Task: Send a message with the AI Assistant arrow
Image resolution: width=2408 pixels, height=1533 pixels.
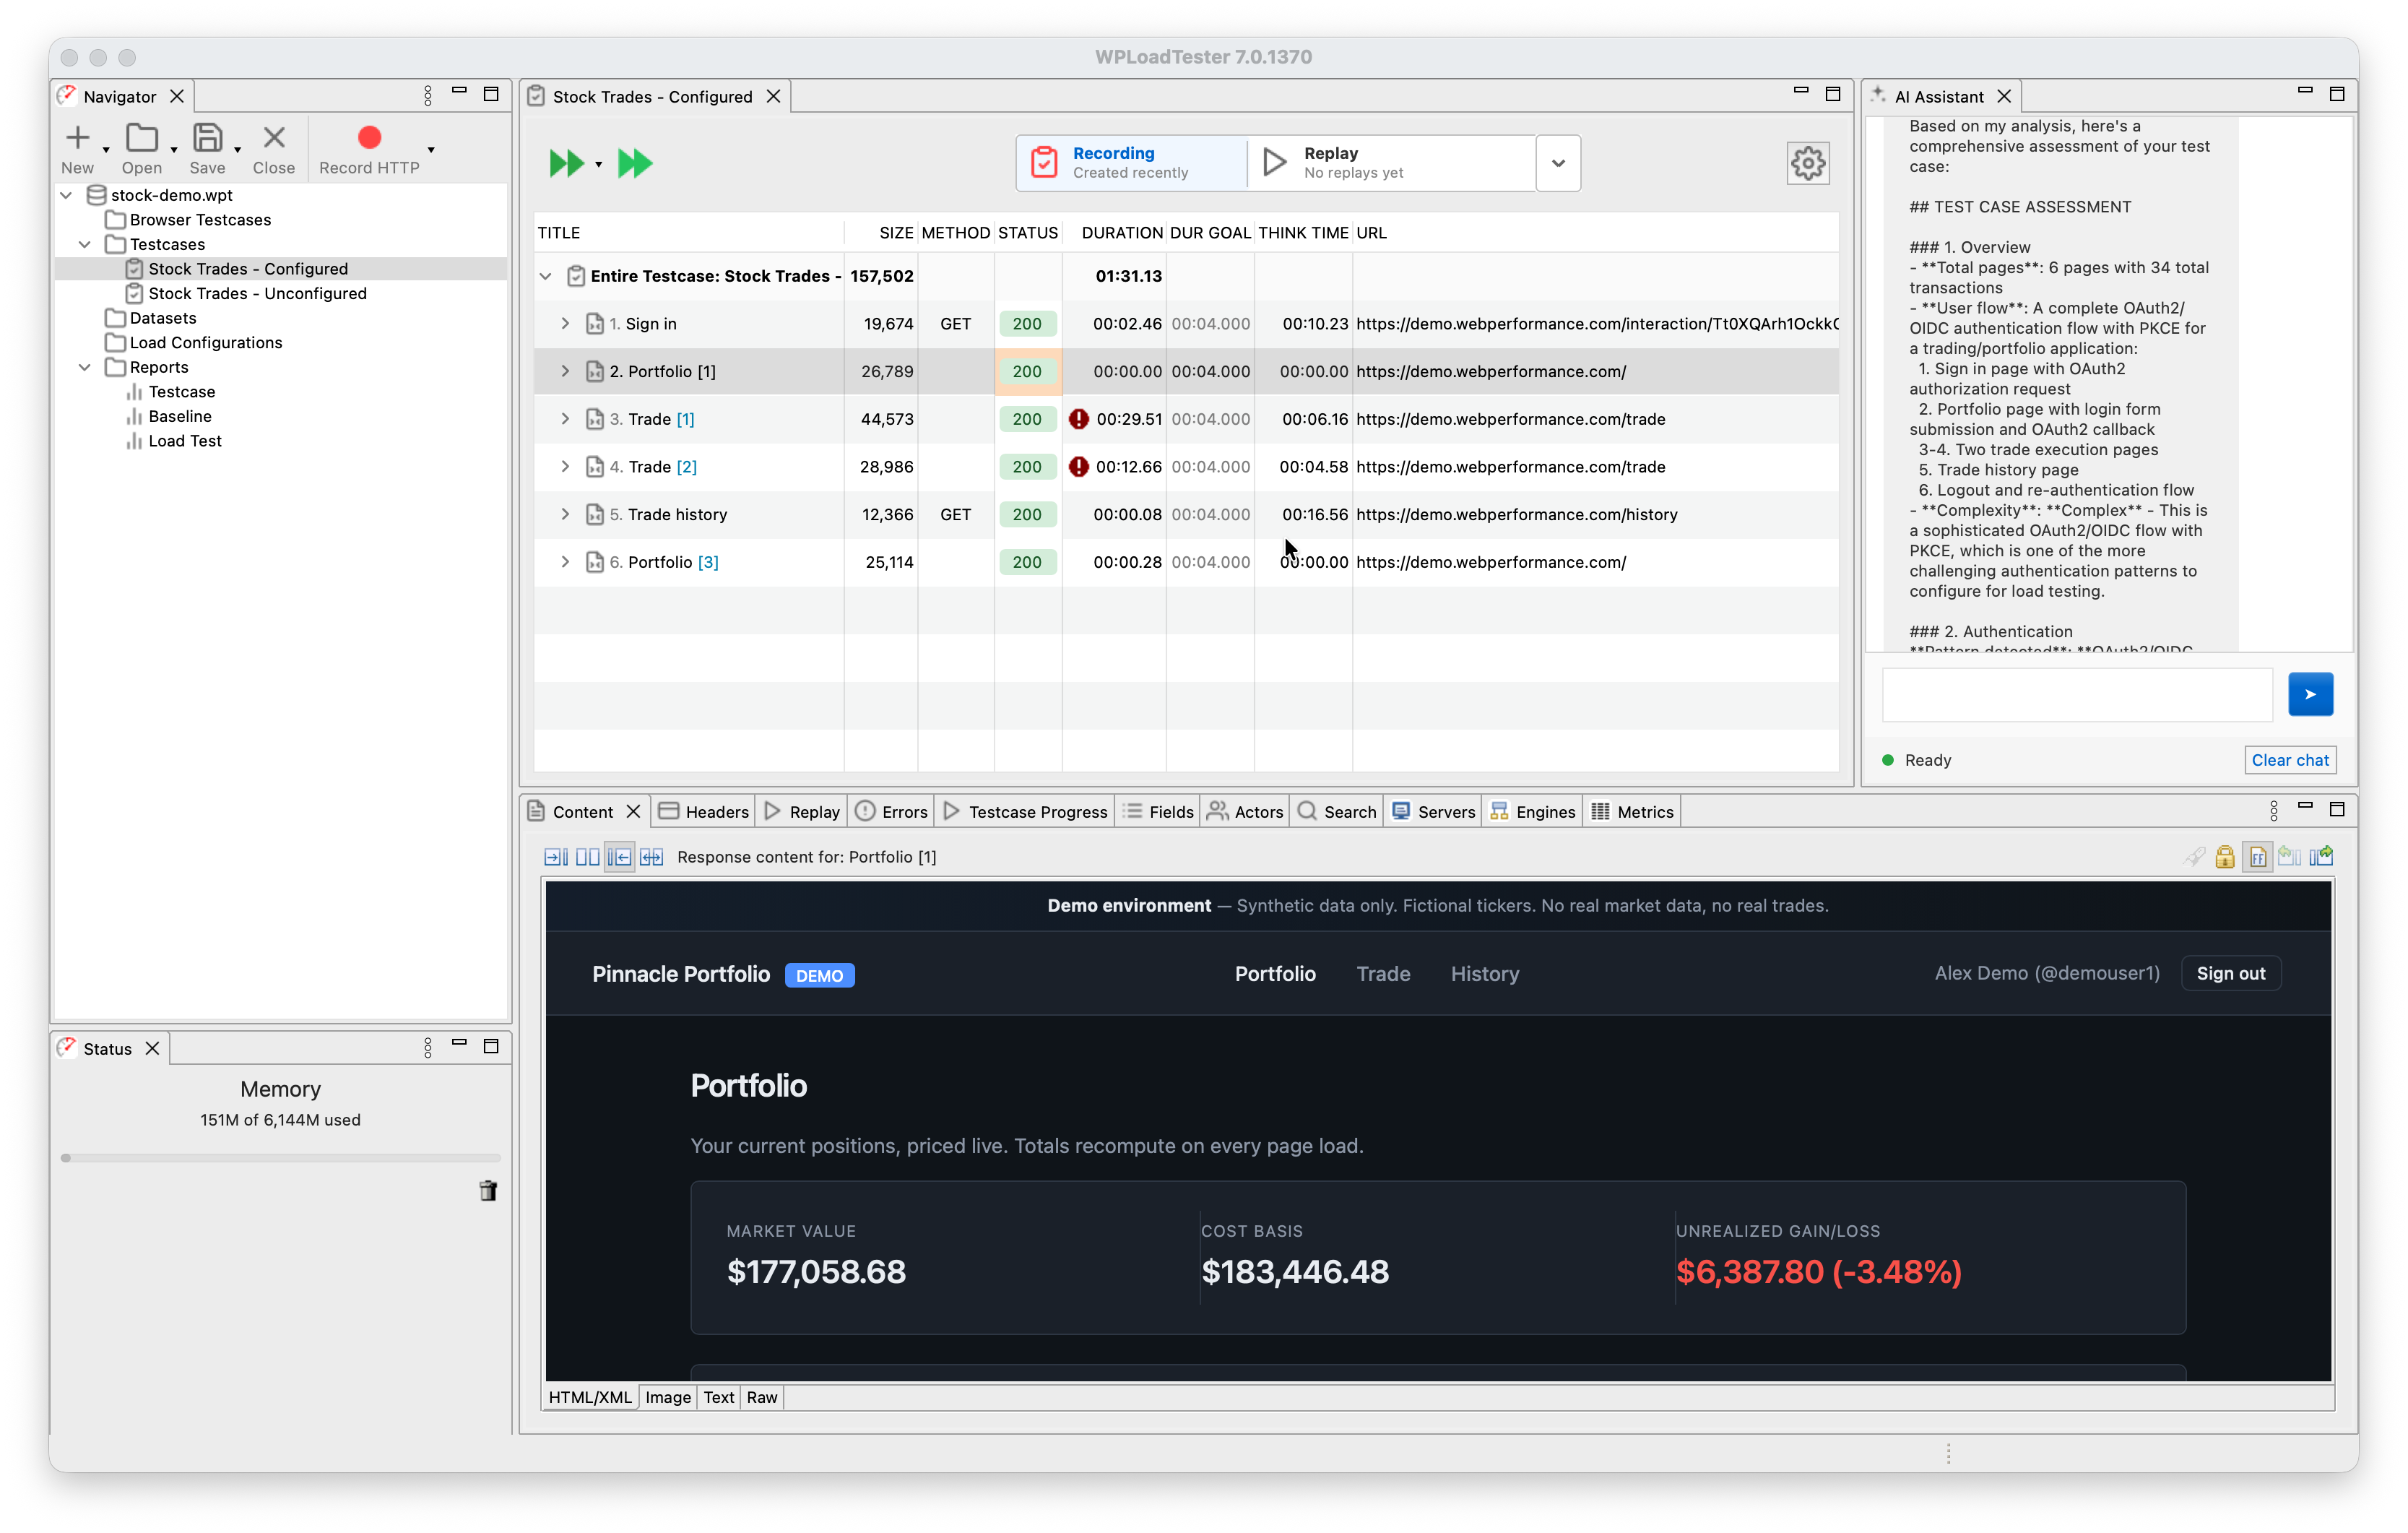Action: point(2310,693)
